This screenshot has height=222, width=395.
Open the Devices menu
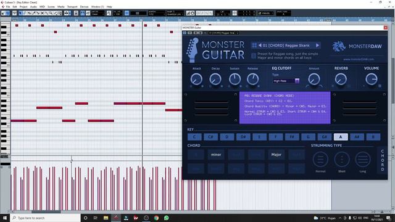(84, 7)
